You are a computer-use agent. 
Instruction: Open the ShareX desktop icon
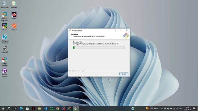(5, 27)
